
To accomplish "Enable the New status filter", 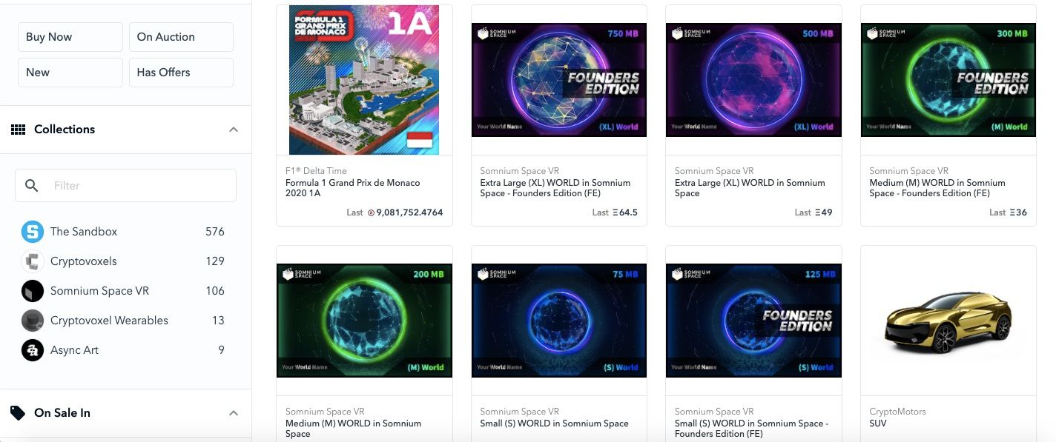I will (70, 73).
